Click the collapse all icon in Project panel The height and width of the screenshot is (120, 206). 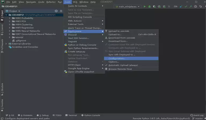(x=61, y=11)
